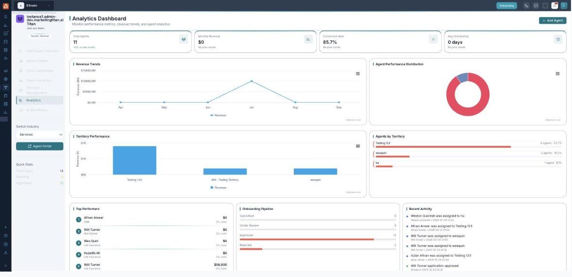Open Territory Management in sidebar menu
Screen dimensions: 572x277
pos(39,90)
